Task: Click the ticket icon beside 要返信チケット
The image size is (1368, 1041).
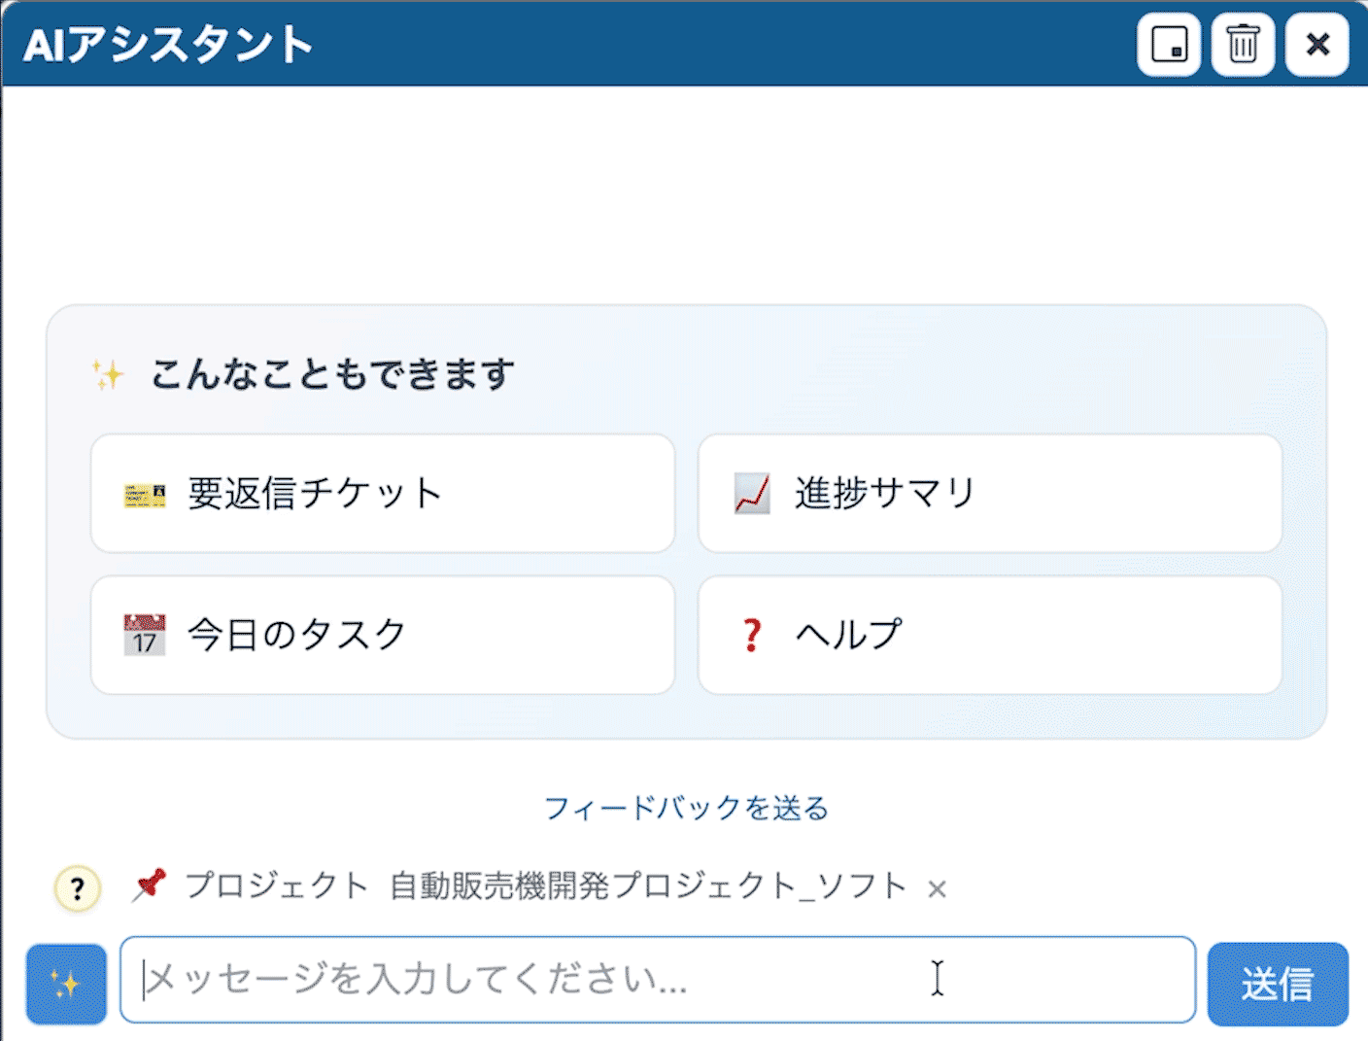Action: tap(145, 495)
